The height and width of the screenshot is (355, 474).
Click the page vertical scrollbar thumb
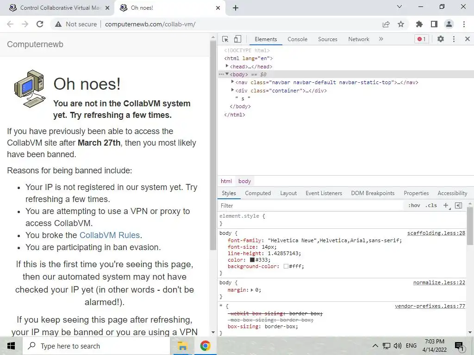point(213,145)
